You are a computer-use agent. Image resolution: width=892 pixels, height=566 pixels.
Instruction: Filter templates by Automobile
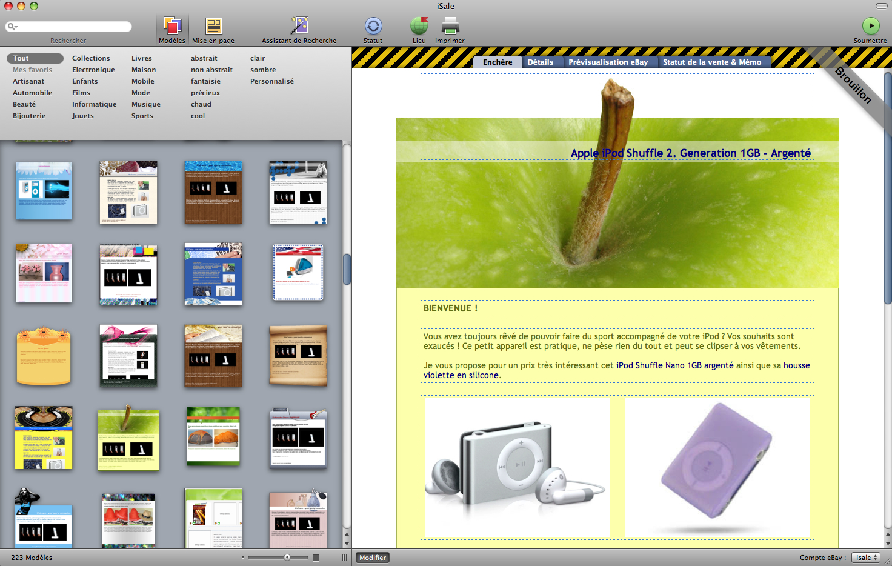point(33,93)
